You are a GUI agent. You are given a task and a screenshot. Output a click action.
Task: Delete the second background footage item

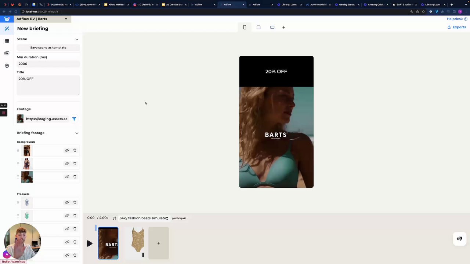(75, 164)
